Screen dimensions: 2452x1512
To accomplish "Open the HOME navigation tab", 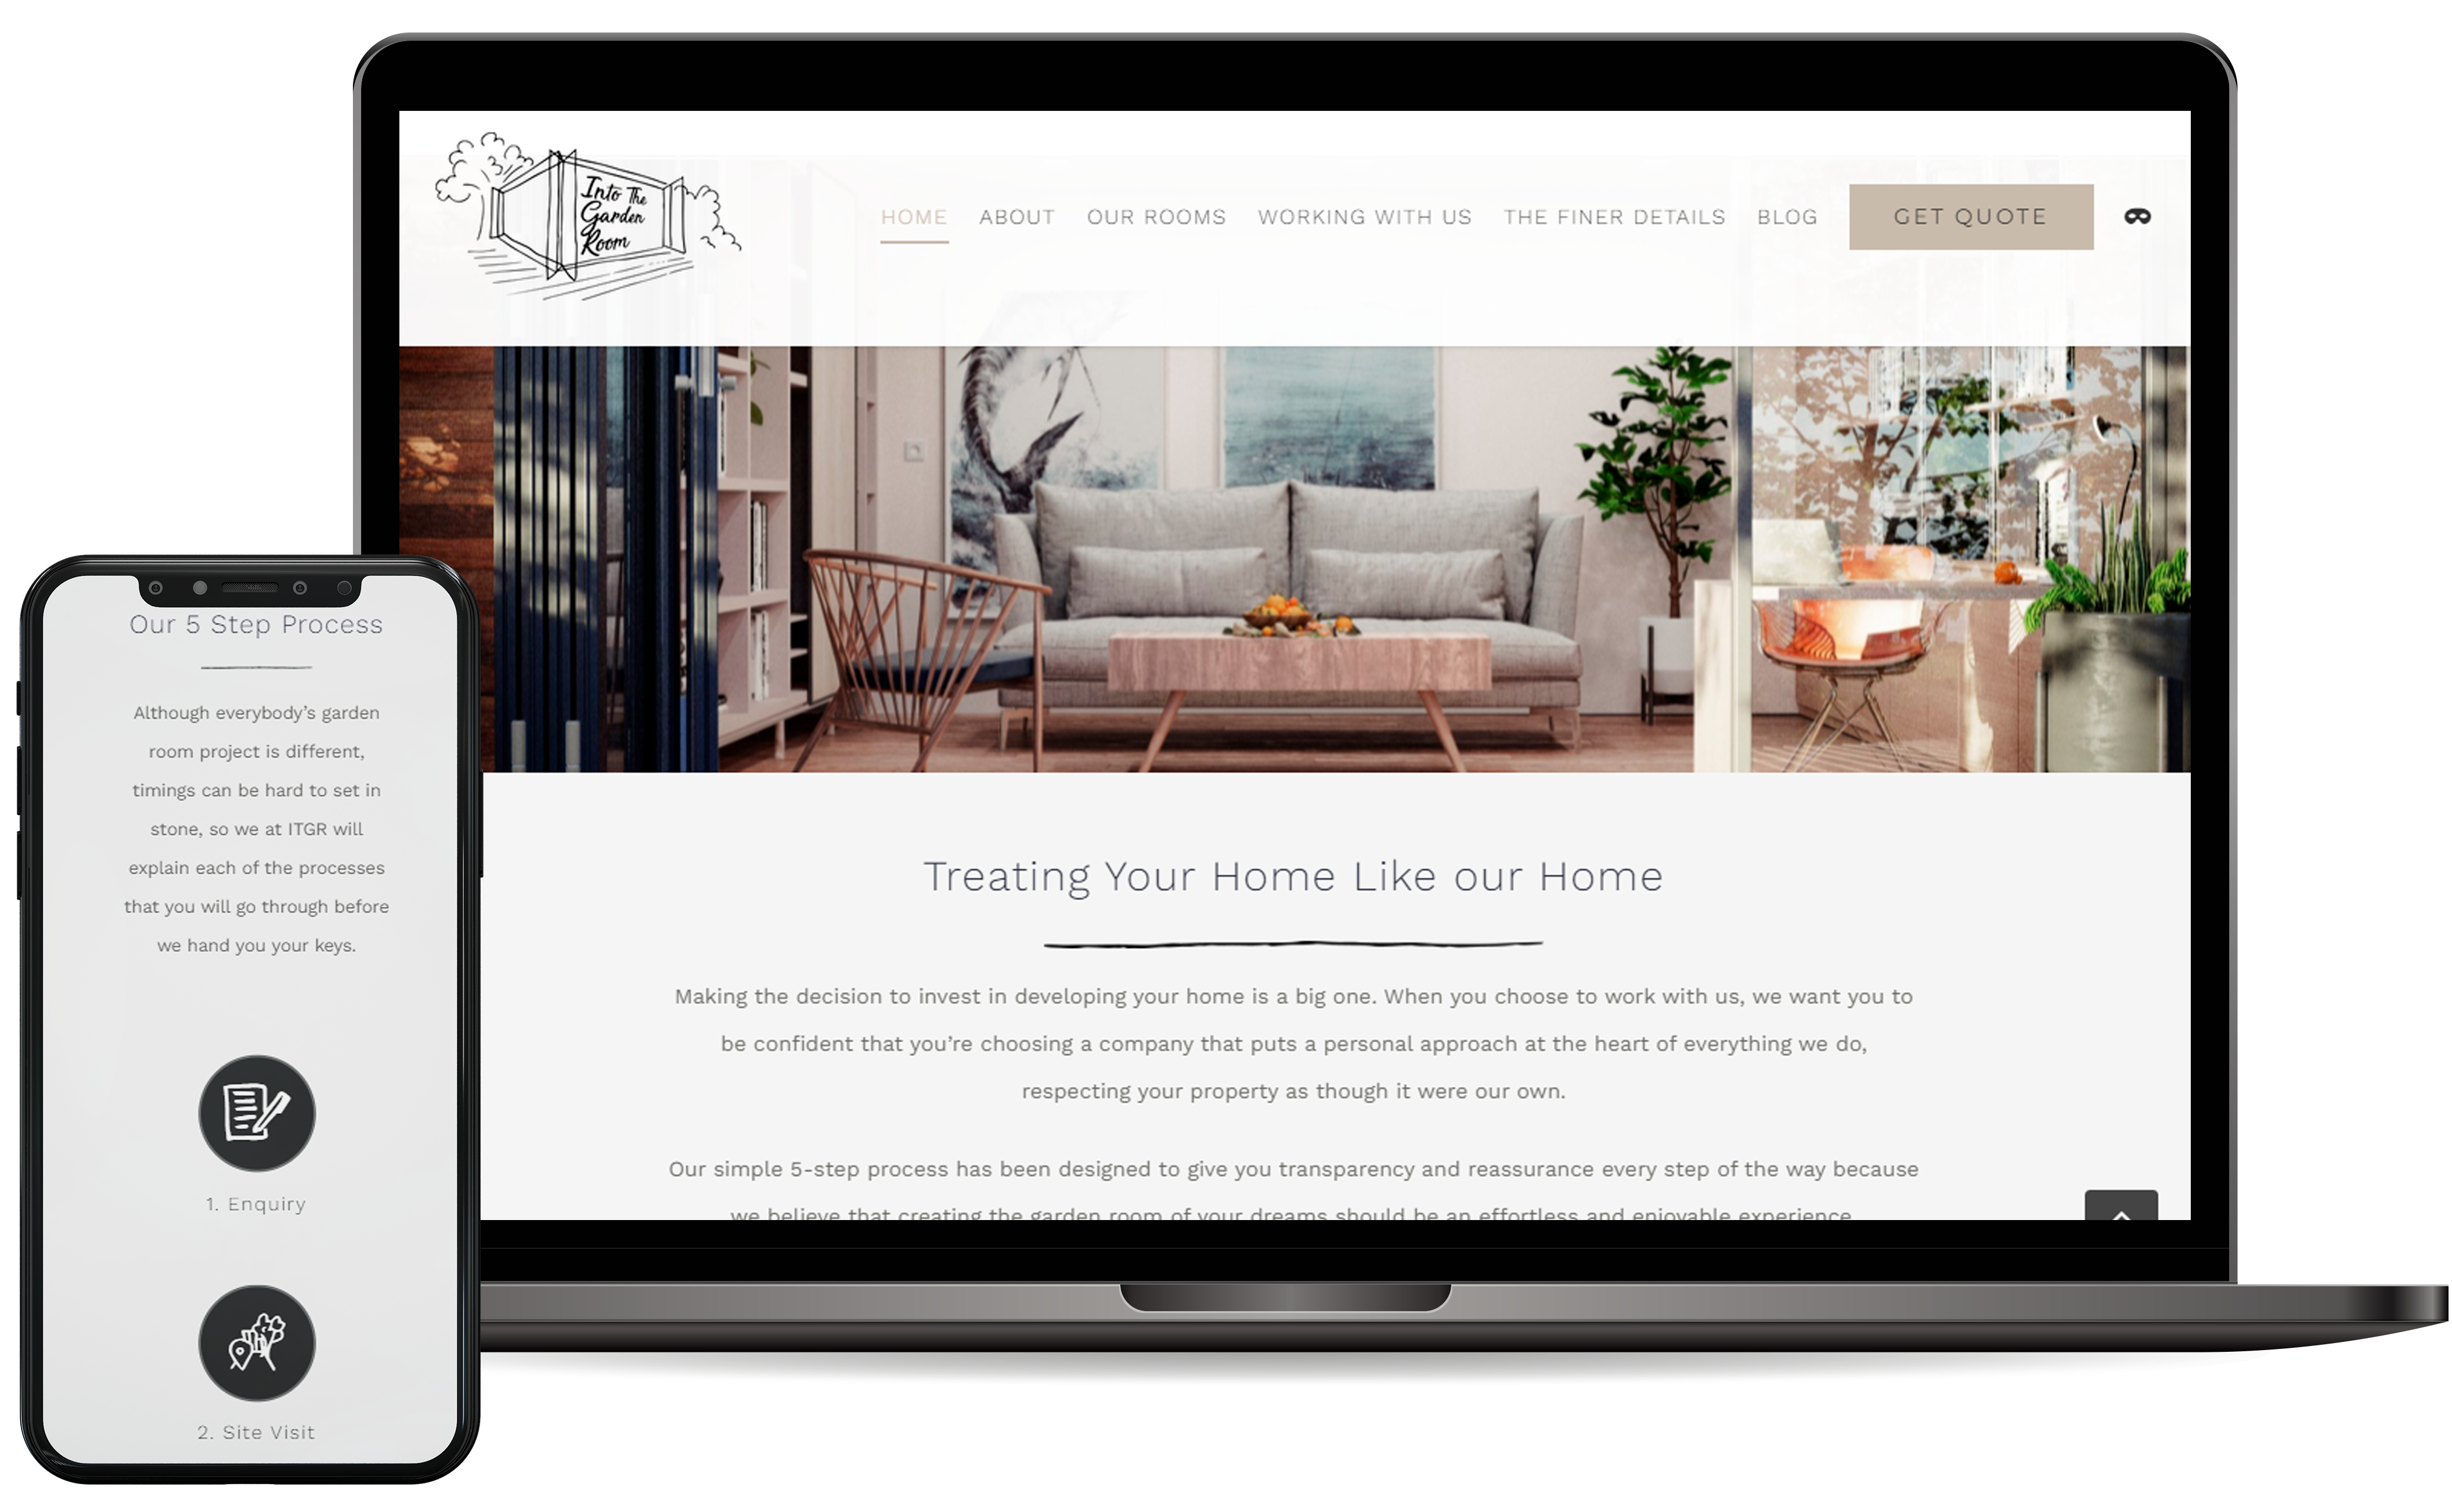I will click(x=914, y=217).
